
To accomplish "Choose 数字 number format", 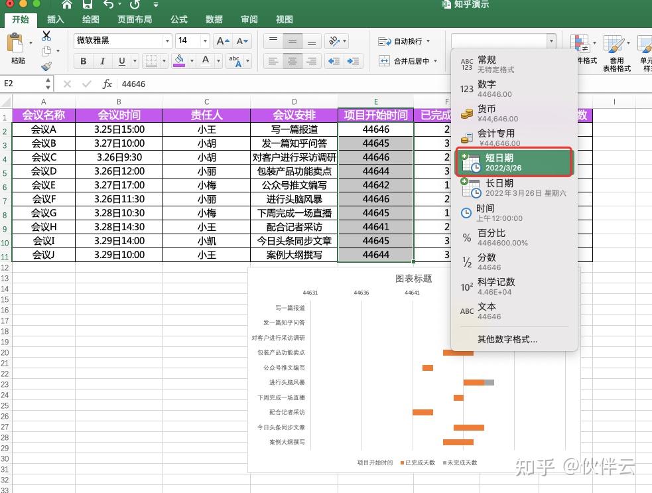I will tap(514, 89).
